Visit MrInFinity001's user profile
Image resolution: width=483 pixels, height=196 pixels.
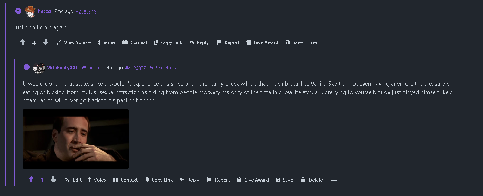pos(62,68)
